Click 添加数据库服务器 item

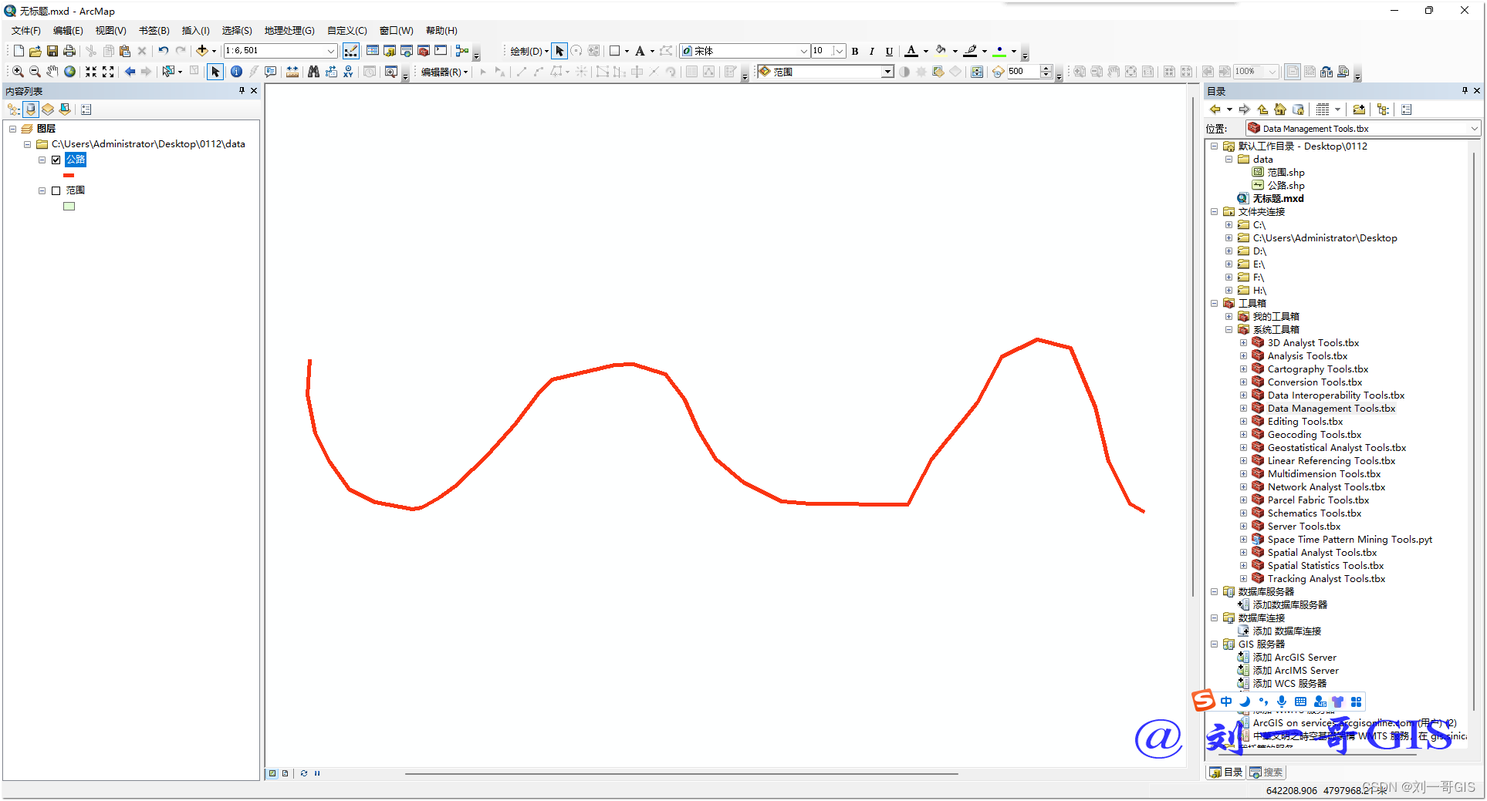point(1289,605)
